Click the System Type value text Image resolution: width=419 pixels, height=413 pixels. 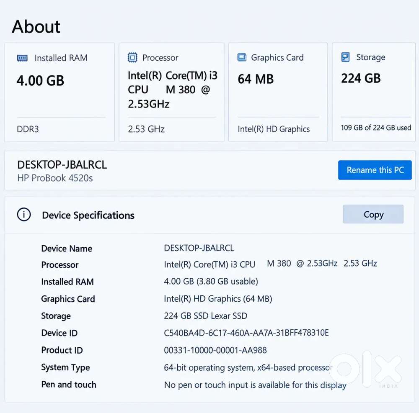(248, 368)
